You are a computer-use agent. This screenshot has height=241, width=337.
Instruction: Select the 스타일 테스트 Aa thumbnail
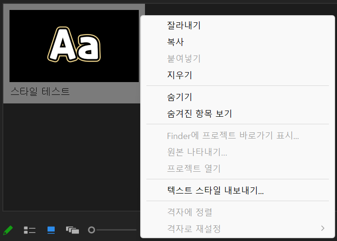click(x=74, y=46)
